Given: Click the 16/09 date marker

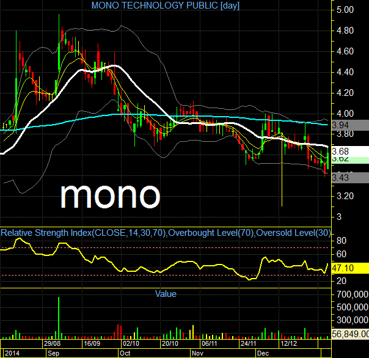Looking at the screenshot, I should (92, 343).
